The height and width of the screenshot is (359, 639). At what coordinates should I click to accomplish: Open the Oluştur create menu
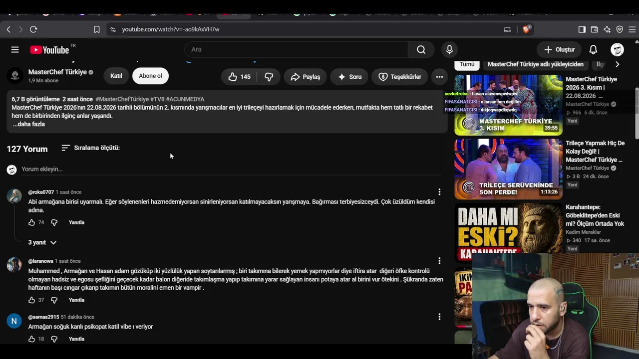(x=560, y=49)
